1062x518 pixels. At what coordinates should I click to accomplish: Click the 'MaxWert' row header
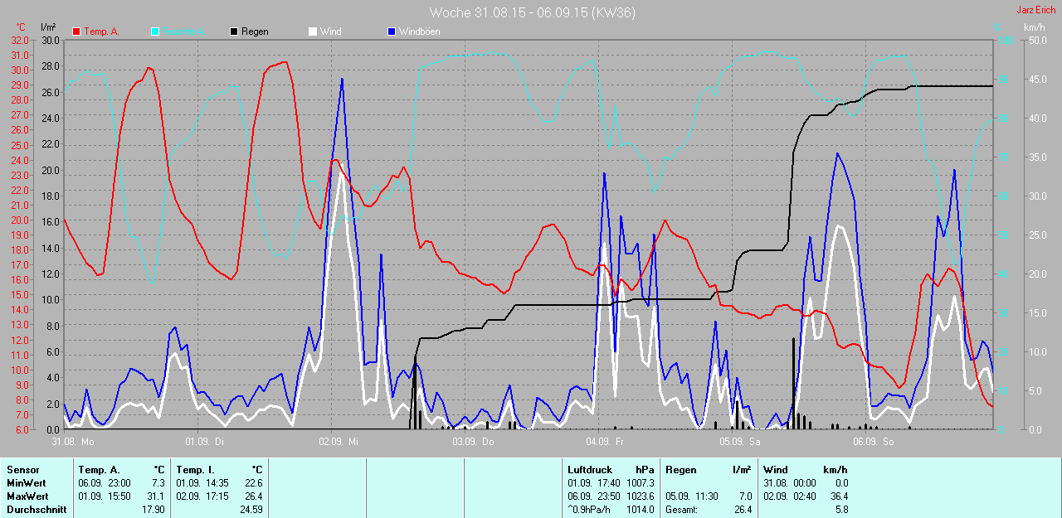27,496
